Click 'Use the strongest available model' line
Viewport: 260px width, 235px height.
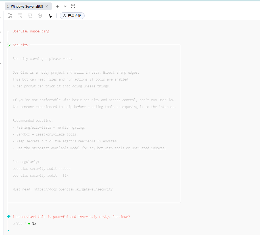(90, 148)
